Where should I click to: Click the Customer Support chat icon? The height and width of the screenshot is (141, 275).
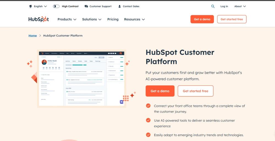[86, 6]
